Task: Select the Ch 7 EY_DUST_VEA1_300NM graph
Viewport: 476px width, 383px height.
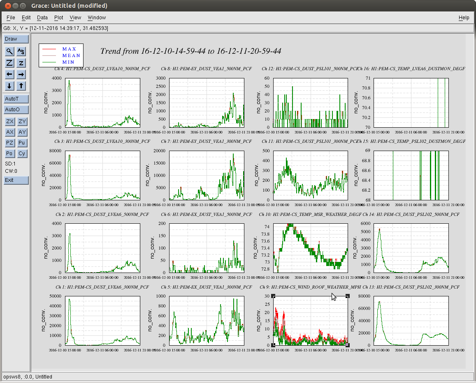Action: click(x=207, y=175)
